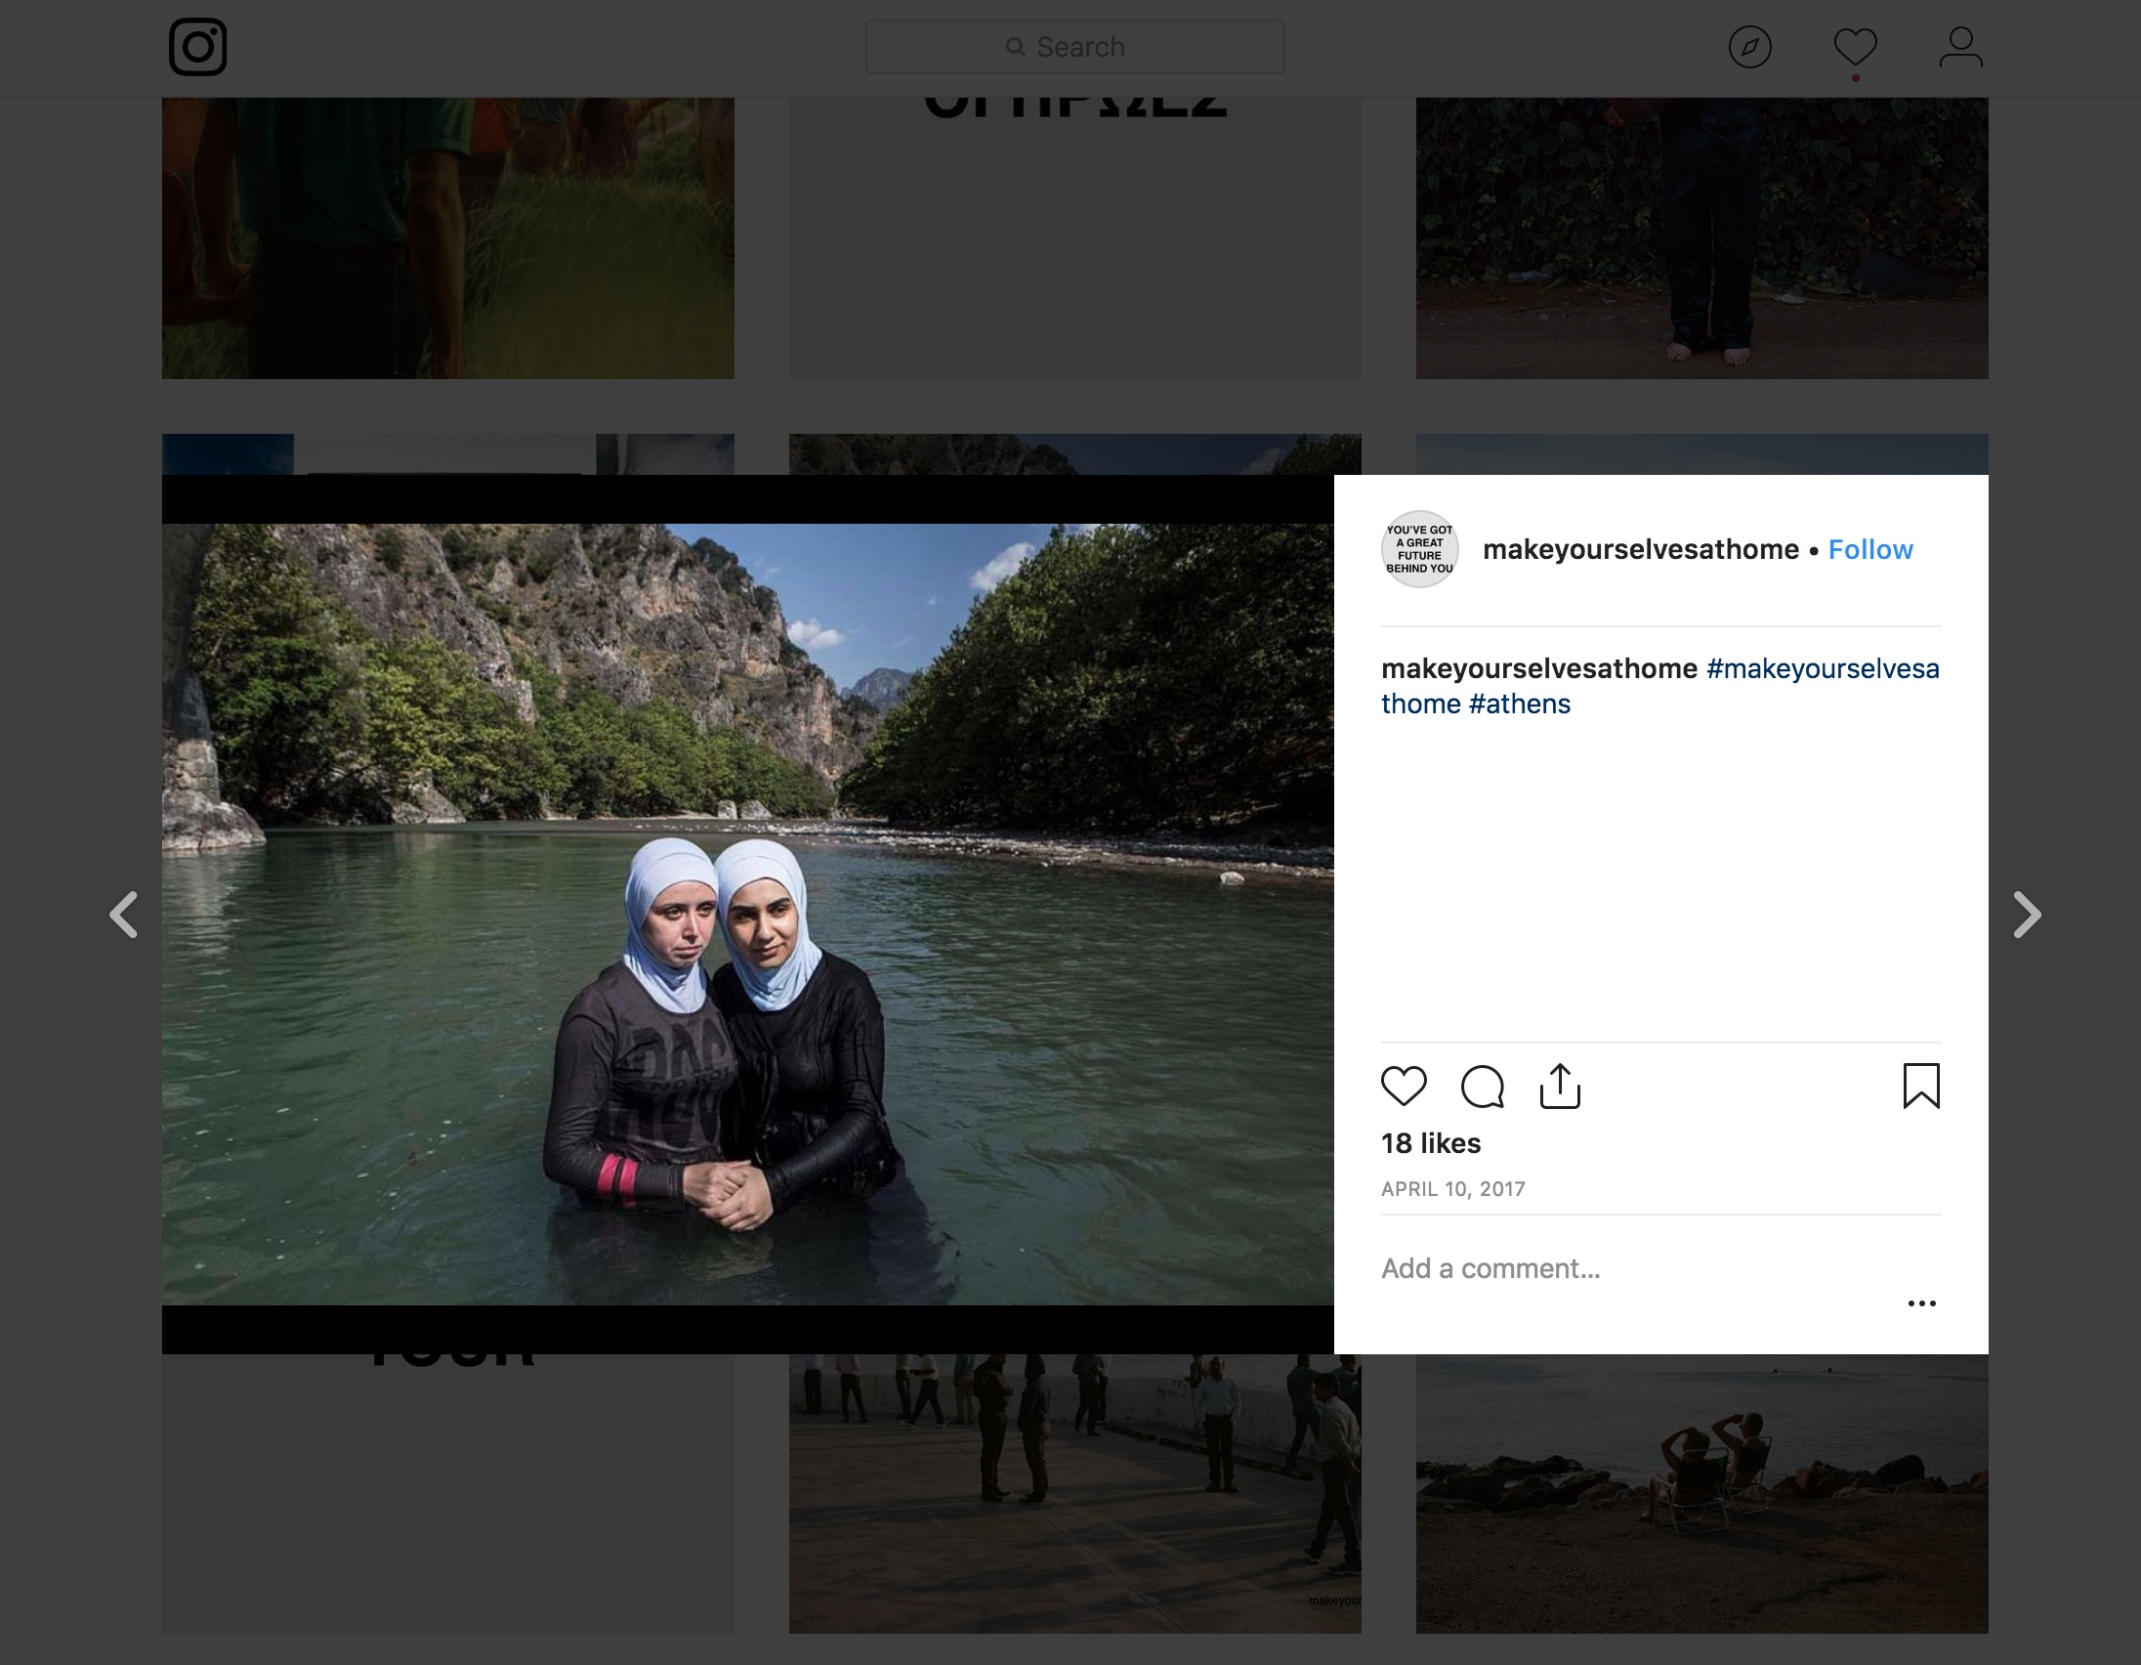
Task: Open the men standing on pavement thumbnail
Action: tap(1074, 1493)
